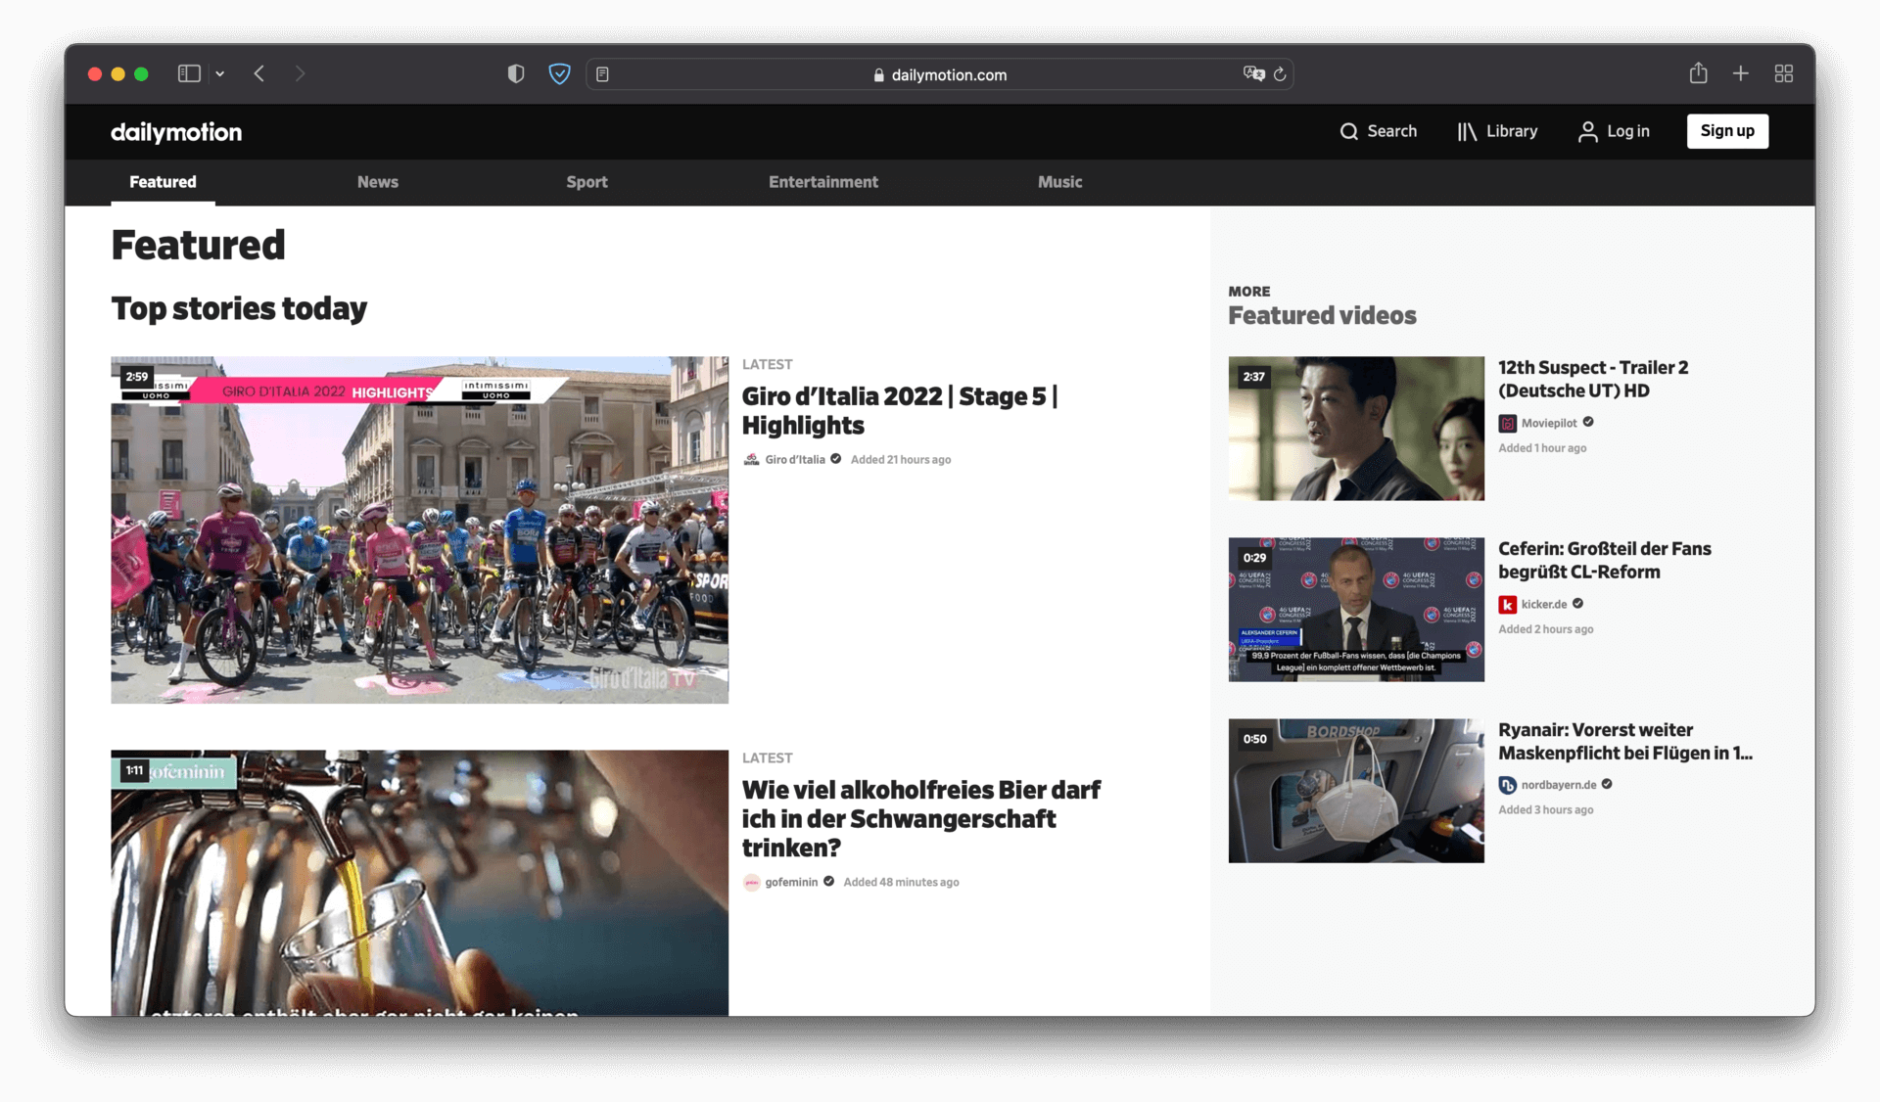Open the sidebar options dropdown chevron
Image resolution: width=1880 pixels, height=1102 pixels.
(x=220, y=74)
